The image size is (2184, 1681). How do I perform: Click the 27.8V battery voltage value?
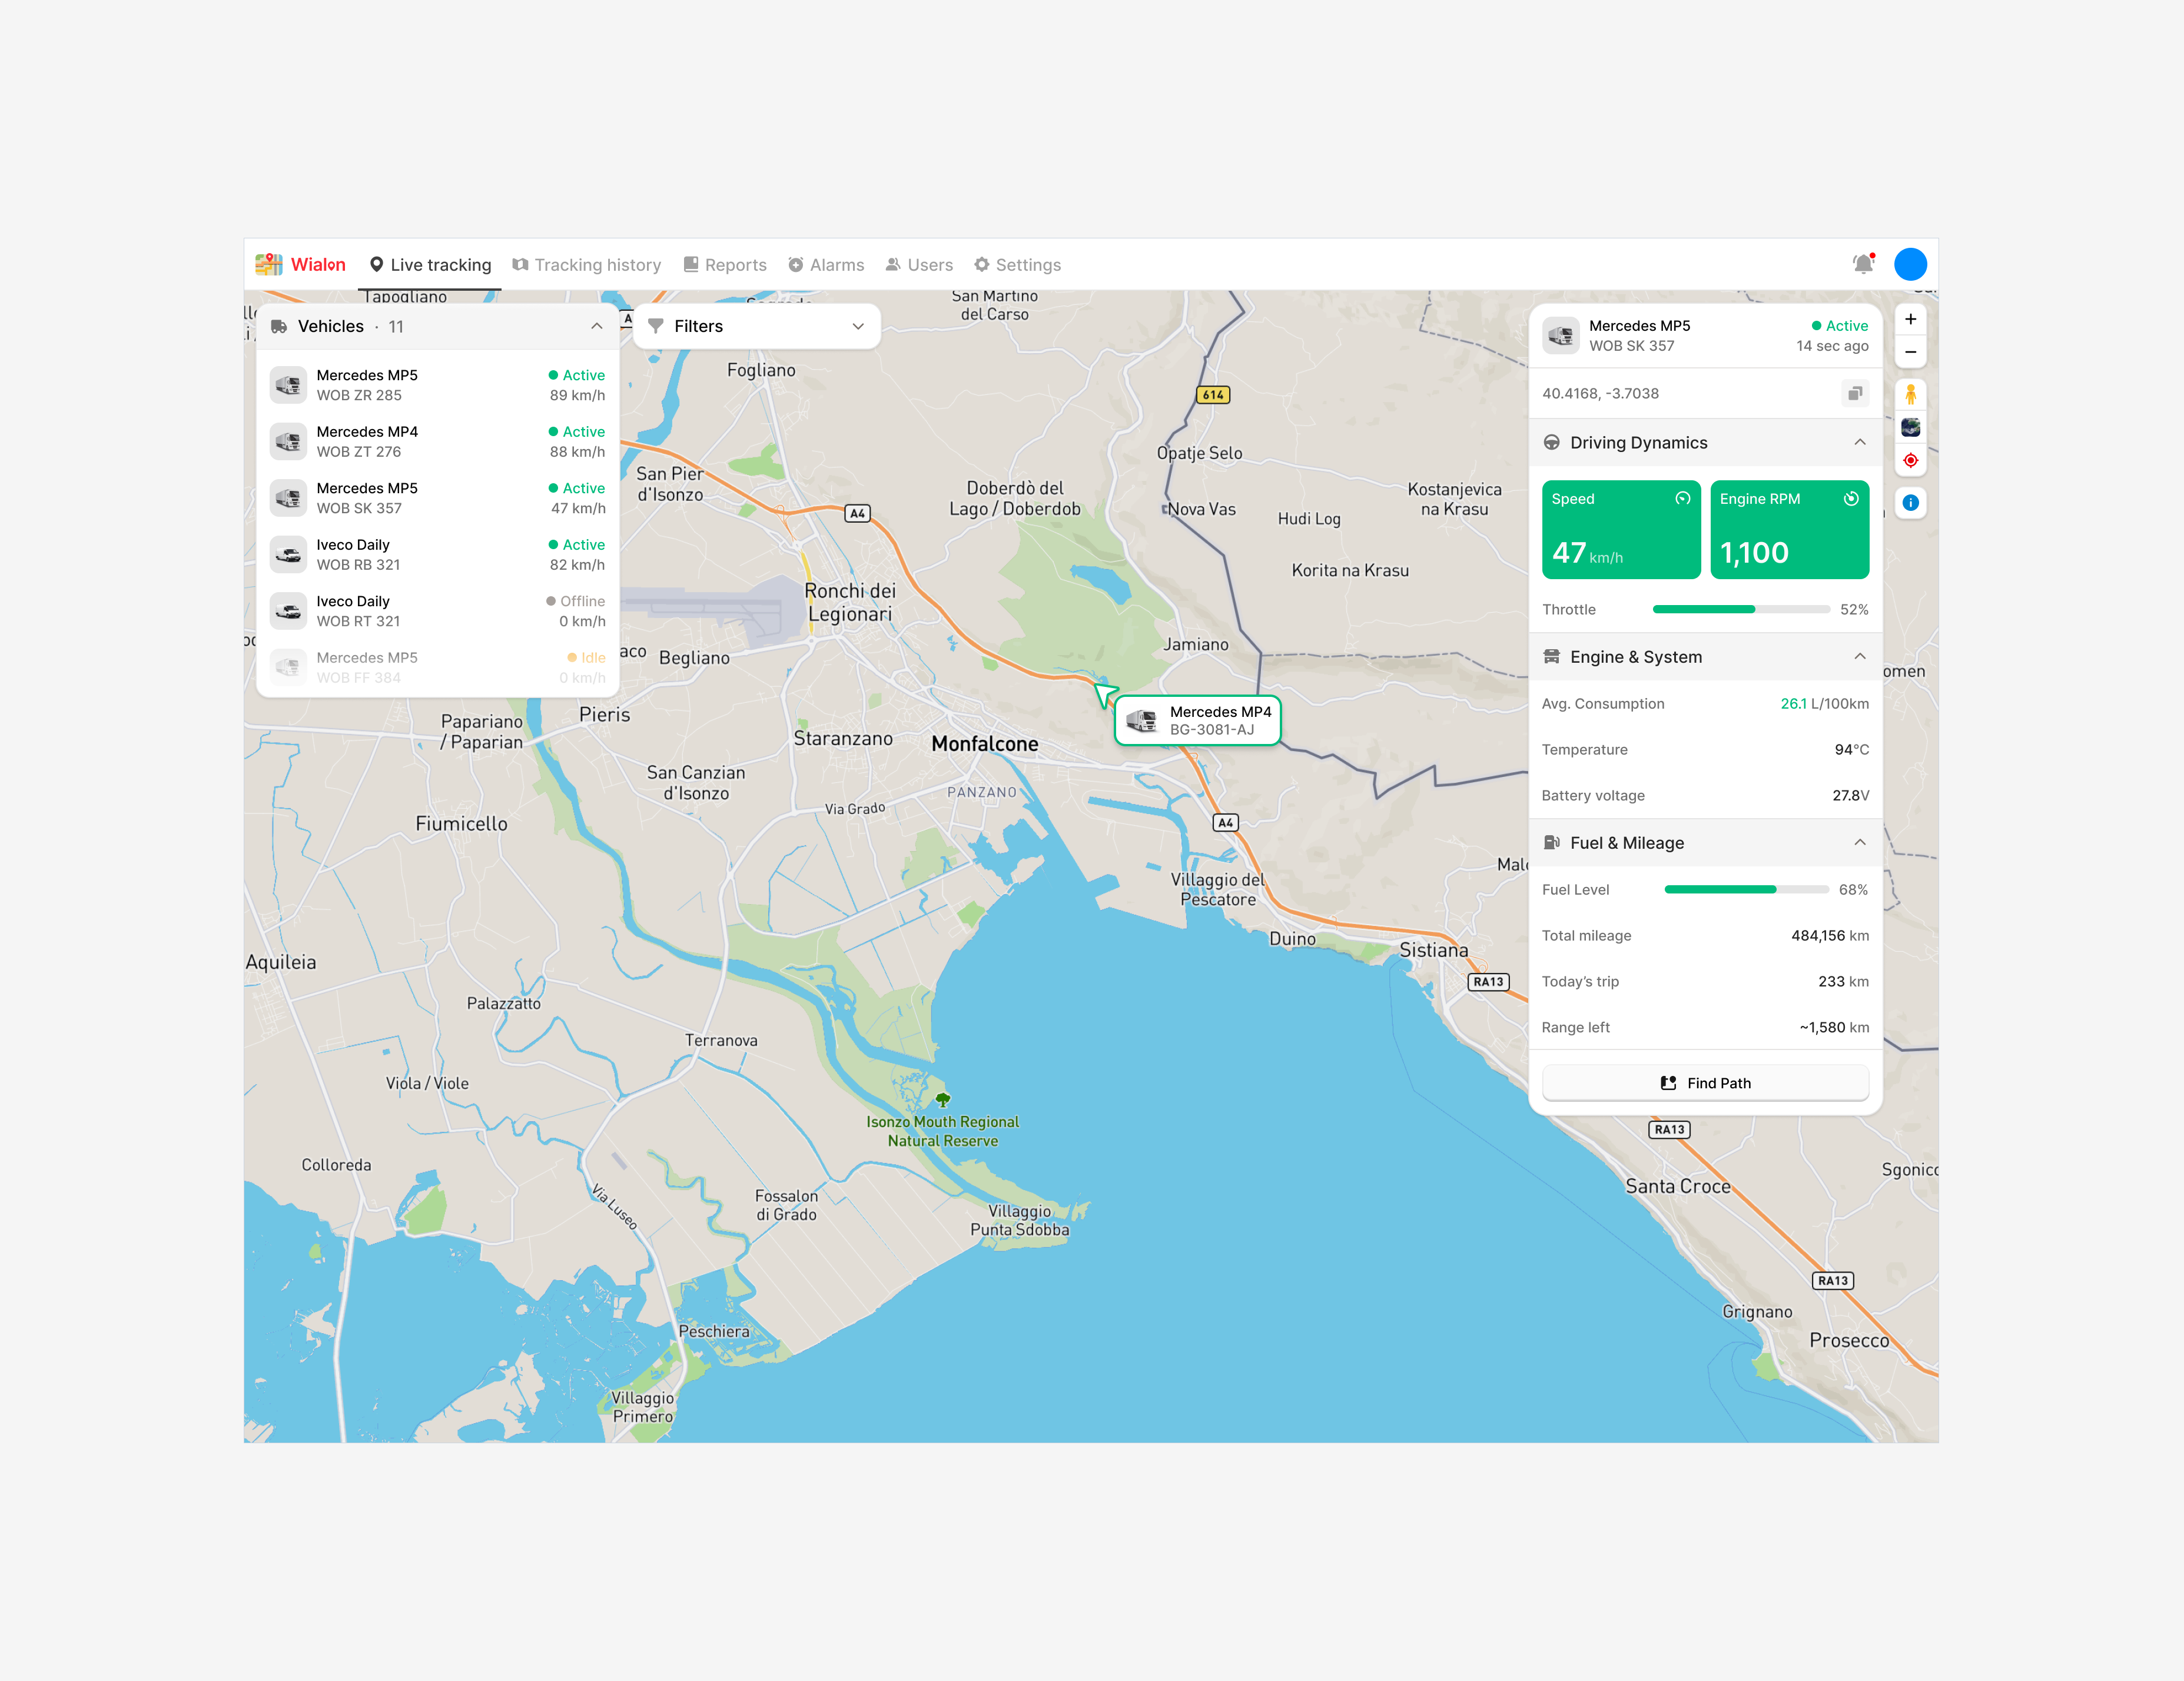coord(1850,795)
